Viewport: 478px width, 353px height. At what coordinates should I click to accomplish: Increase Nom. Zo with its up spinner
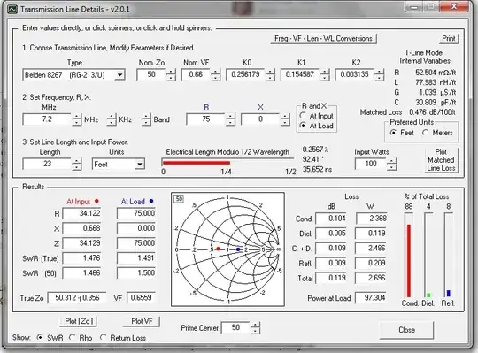point(172,72)
